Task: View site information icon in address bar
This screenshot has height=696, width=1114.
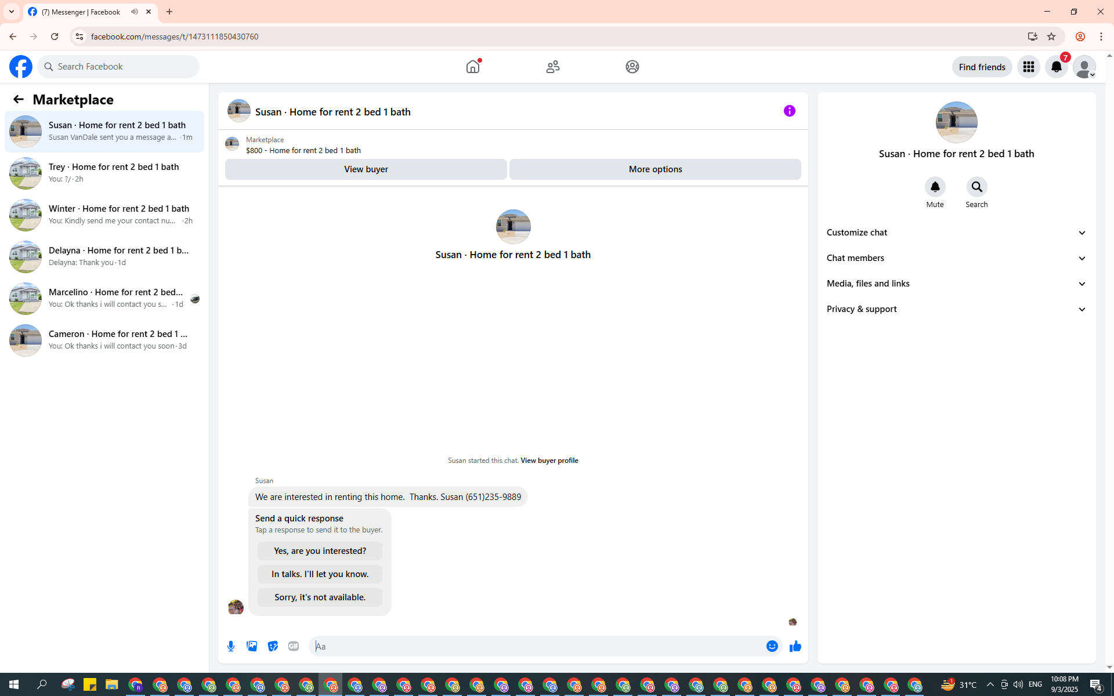Action: coord(79,37)
